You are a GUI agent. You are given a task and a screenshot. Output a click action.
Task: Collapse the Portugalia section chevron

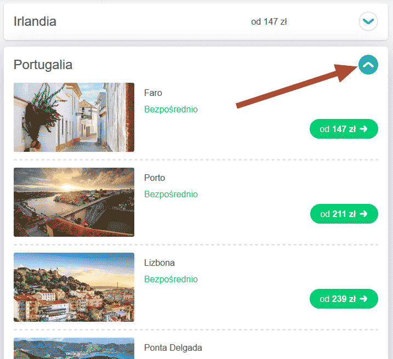pyautogui.click(x=368, y=65)
